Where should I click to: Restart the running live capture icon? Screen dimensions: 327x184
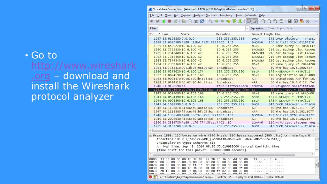[x=176, y=21]
